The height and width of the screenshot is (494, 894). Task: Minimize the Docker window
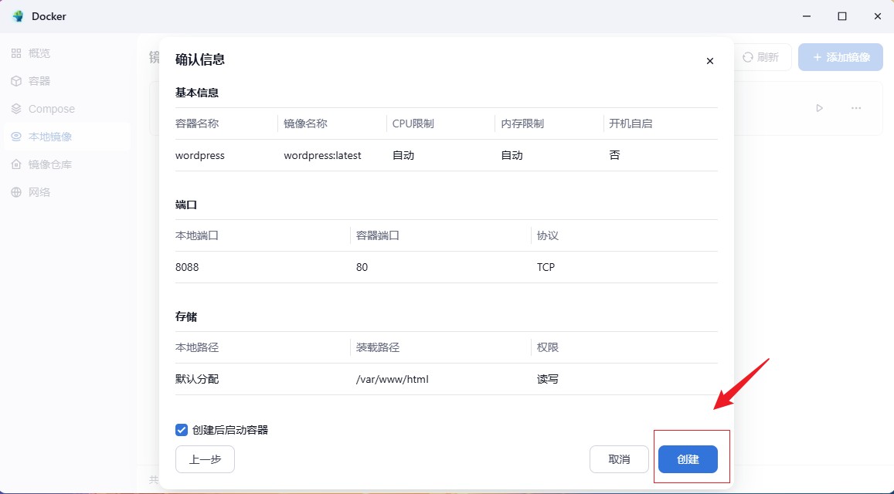[807, 16]
